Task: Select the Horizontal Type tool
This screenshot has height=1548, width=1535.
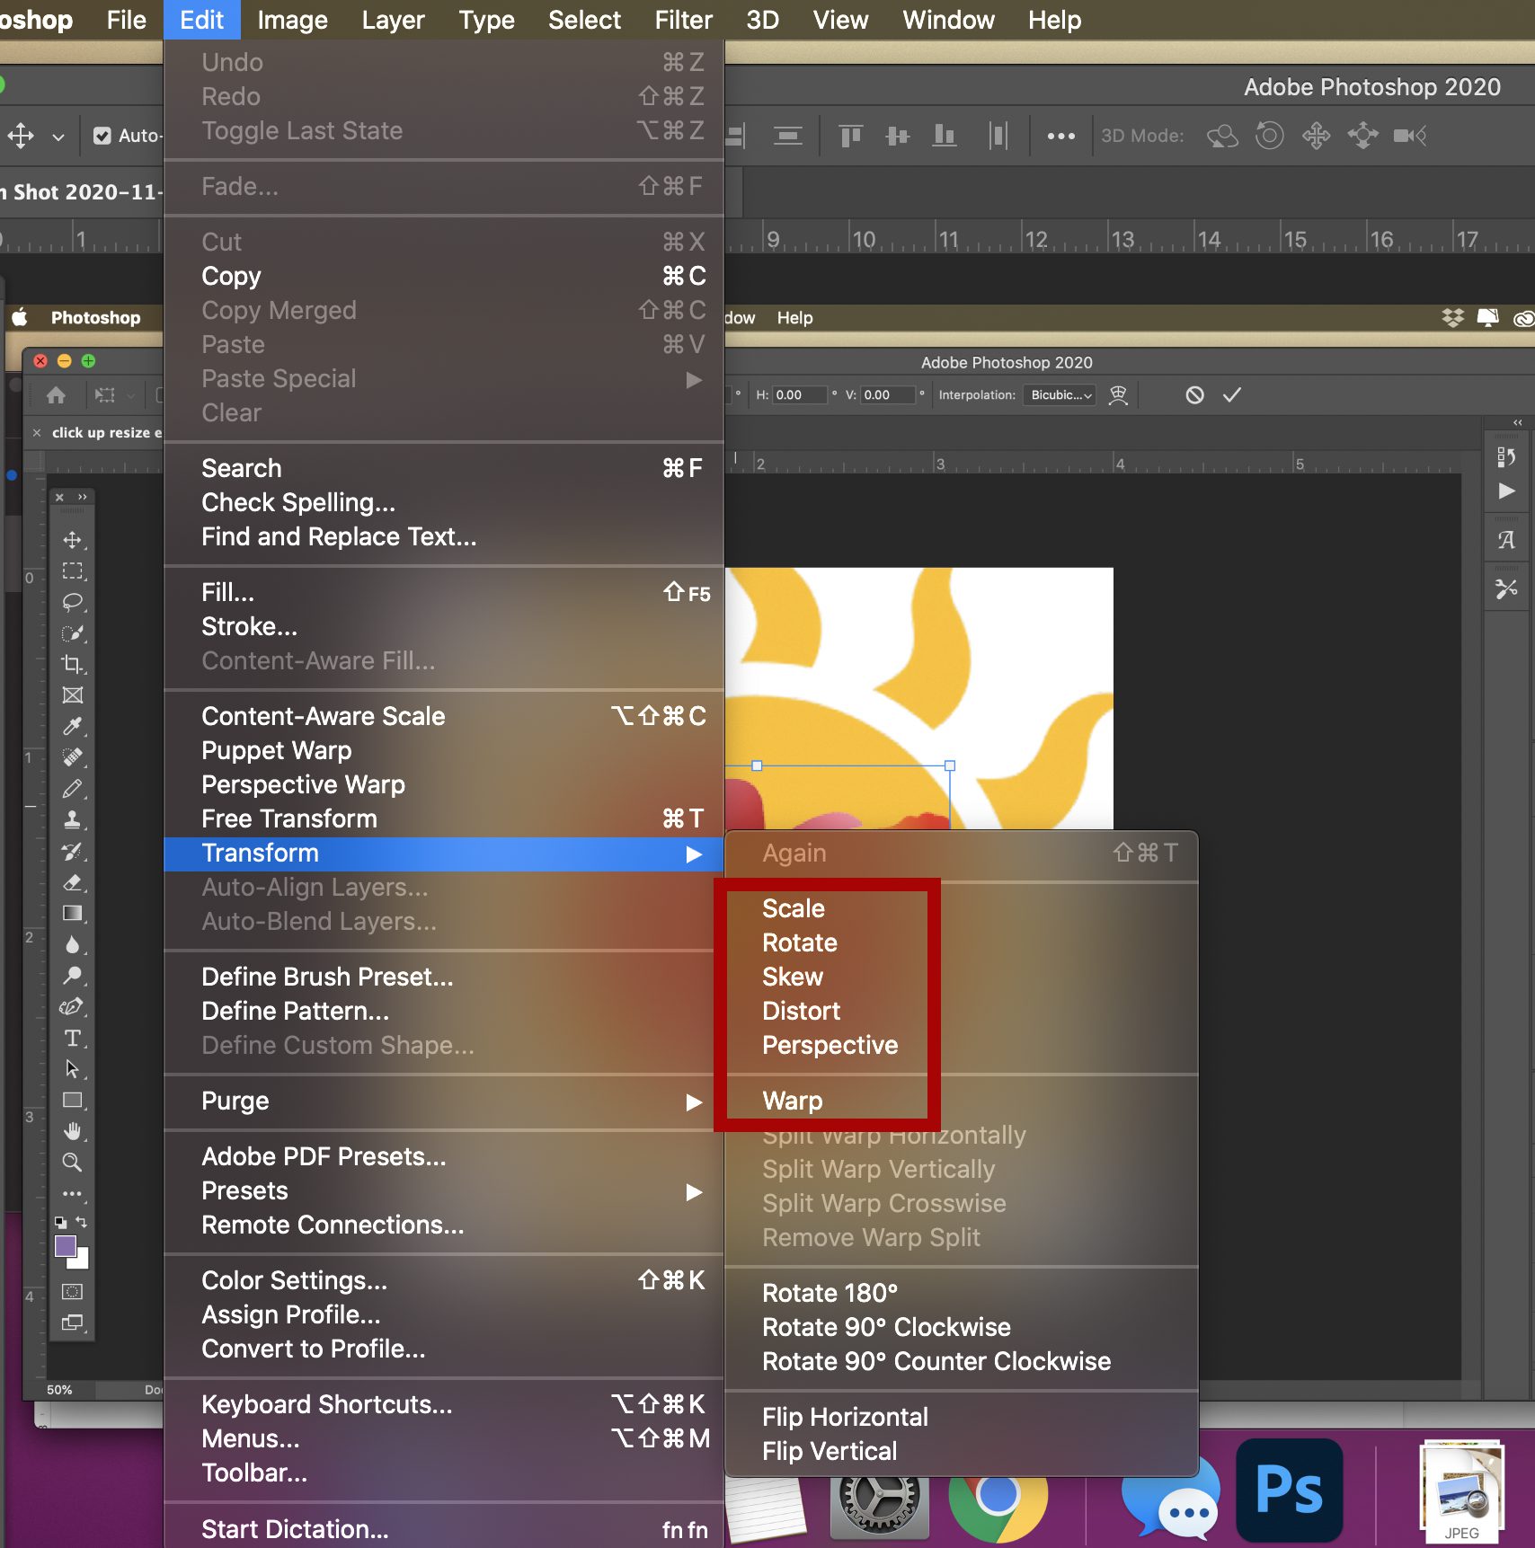Action: (72, 1038)
